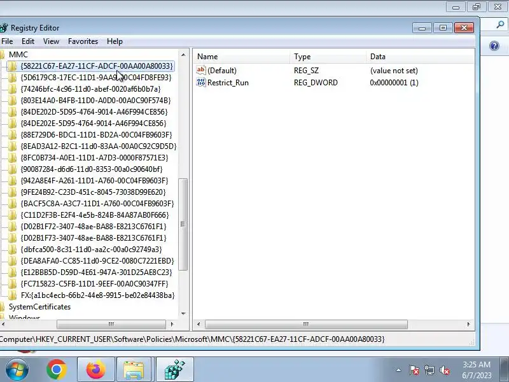Select the SystemCertificates key
509x382 pixels.
click(39, 307)
